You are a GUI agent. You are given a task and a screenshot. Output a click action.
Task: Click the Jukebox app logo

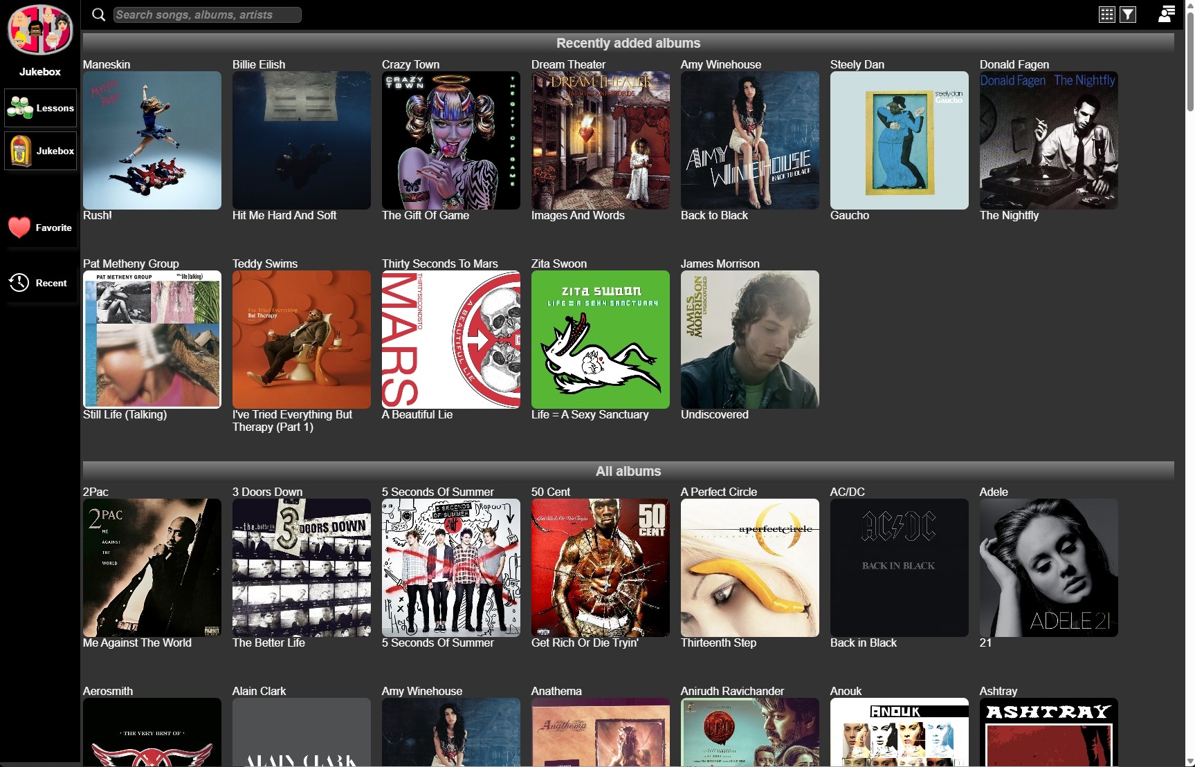point(40,29)
